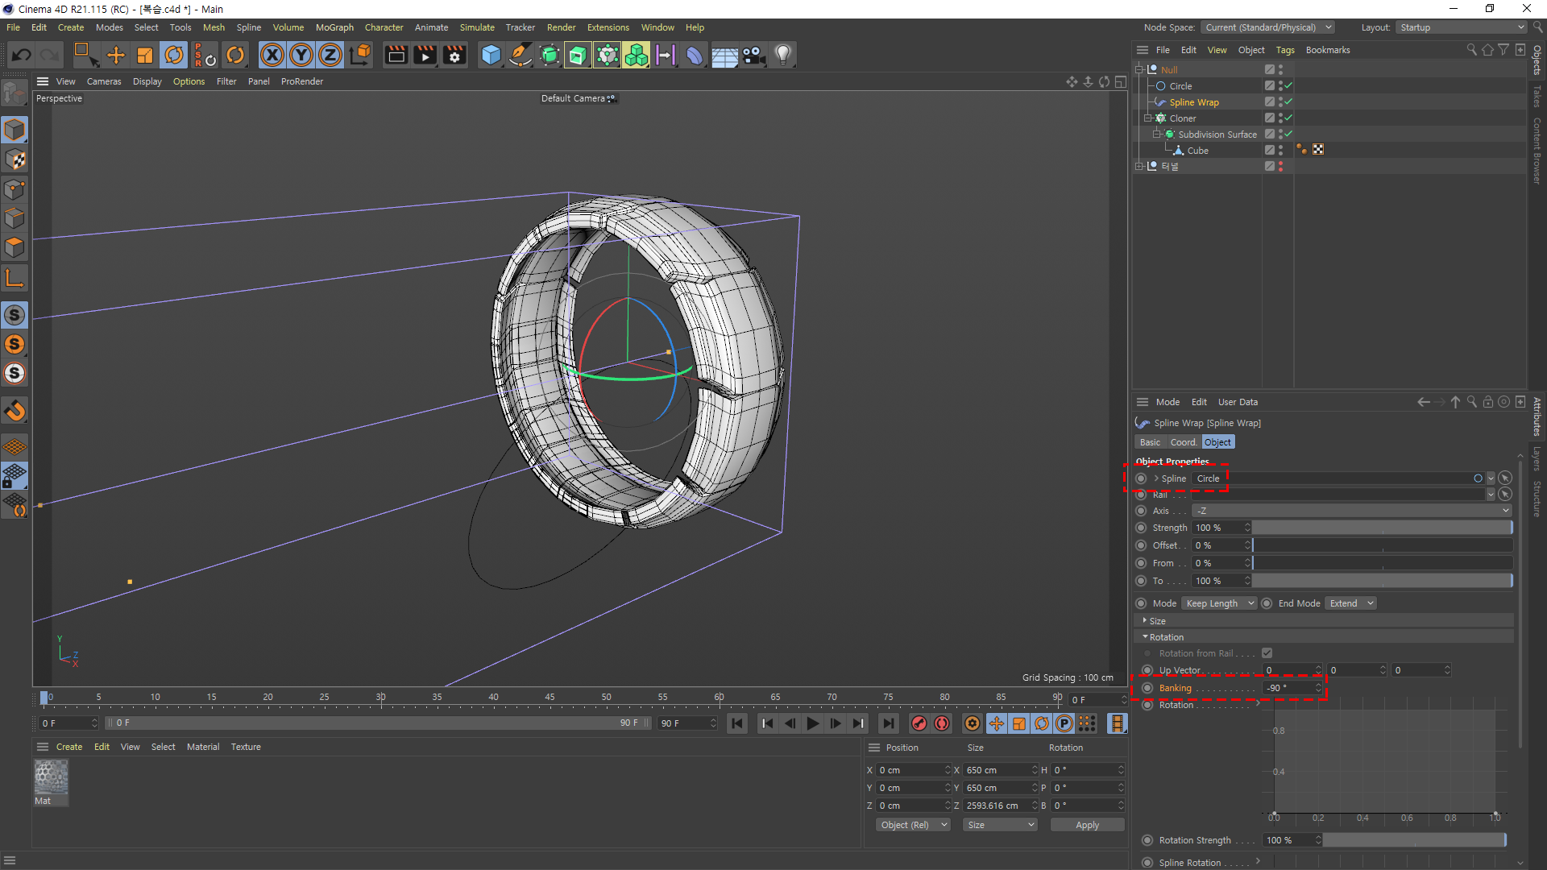The image size is (1547, 870).
Task: Expand the Size section
Action: [1157, 621]
